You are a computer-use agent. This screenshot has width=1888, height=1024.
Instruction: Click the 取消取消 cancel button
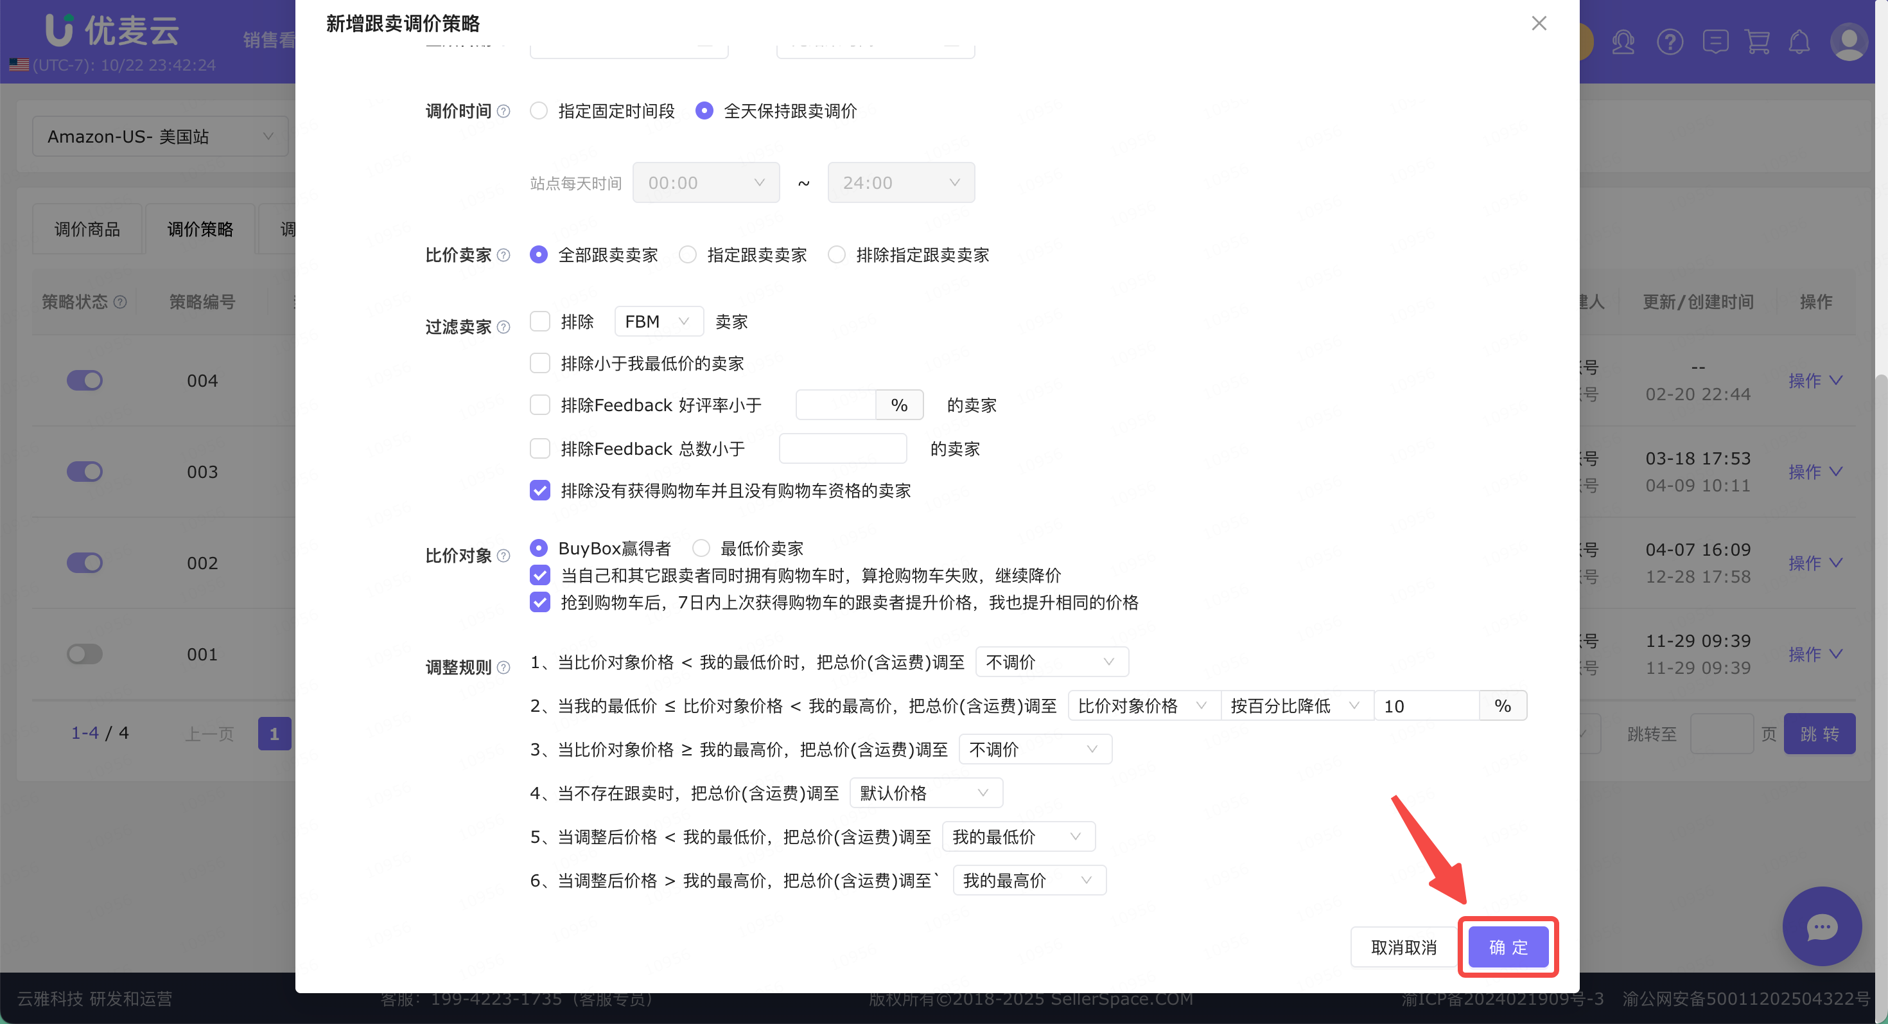[1403, 947]
